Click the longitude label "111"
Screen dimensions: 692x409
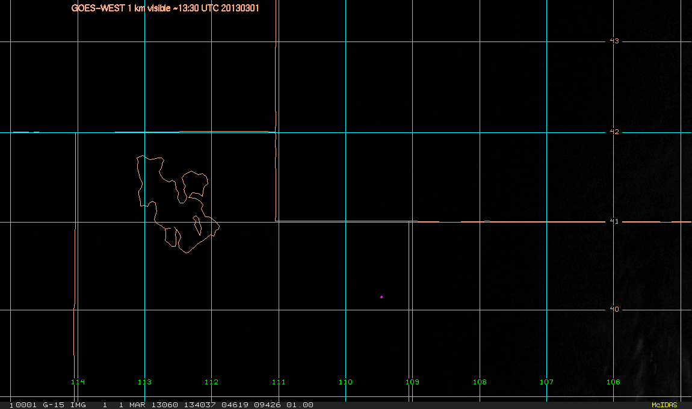[279, 382]
